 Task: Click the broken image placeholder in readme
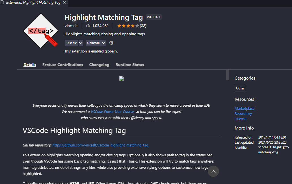pos(122,79)
